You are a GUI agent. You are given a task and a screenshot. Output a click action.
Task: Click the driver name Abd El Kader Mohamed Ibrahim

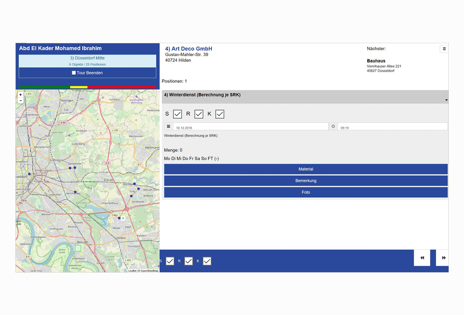tap(60, 48)
